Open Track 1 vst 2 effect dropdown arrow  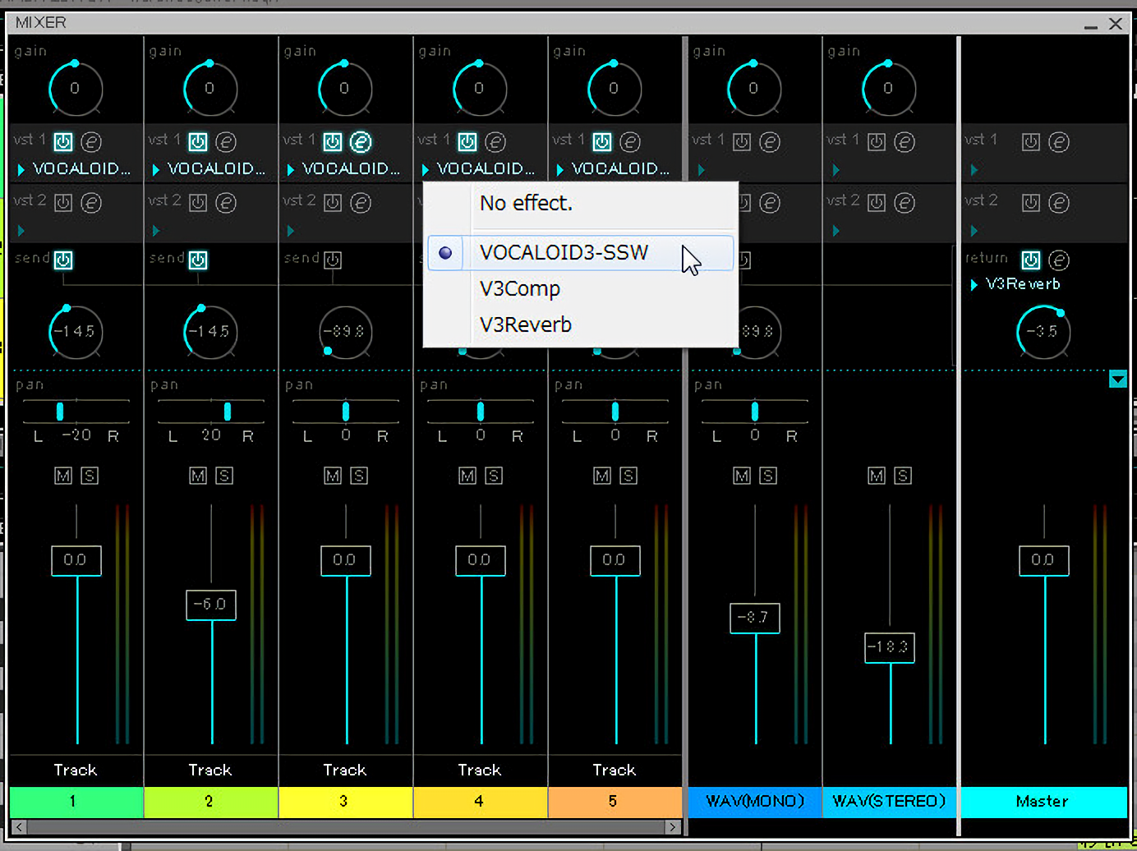click(21, 231)
